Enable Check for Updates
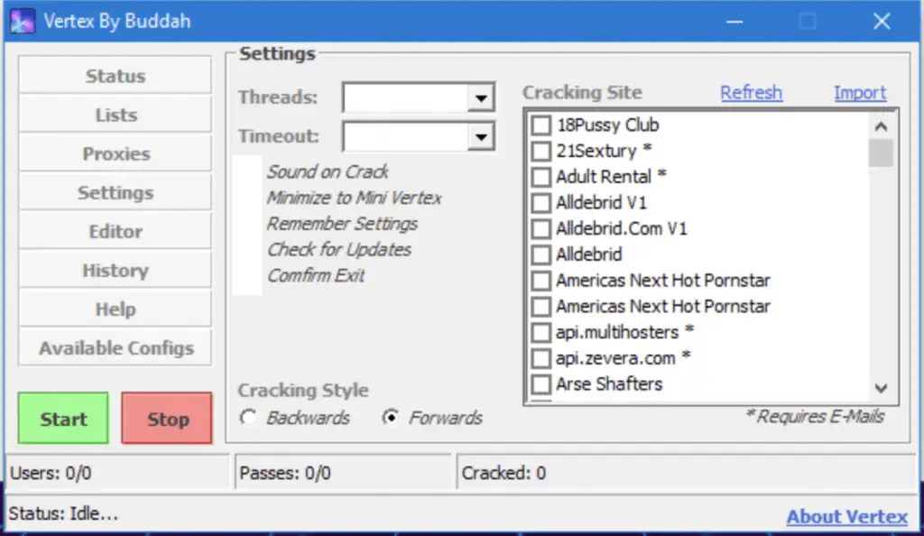This screenshot has width=924, height=536. (x=339, y=250)
